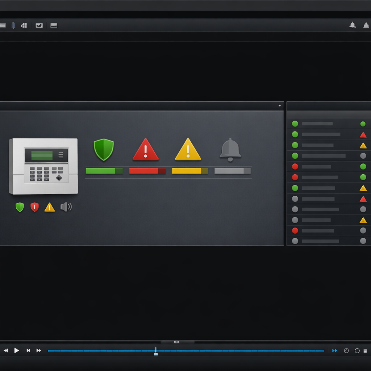The height and width of the screenshot is (371, 371).
Task: Click small red shield below the keypad
Action: click(x=34, y=207)
